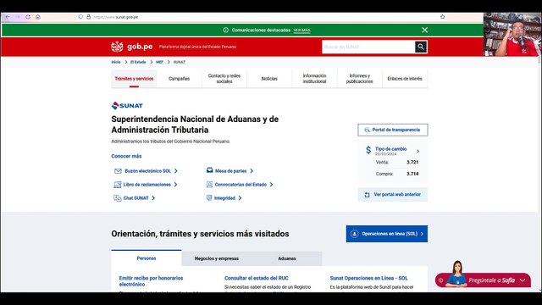542x305 pixels.
Task: Open Conocer más link
Action: (126, 156)
